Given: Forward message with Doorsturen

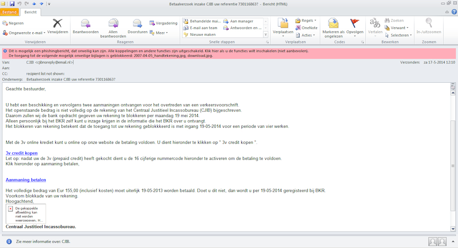Looking at the screenshot, I should point(137,26).
